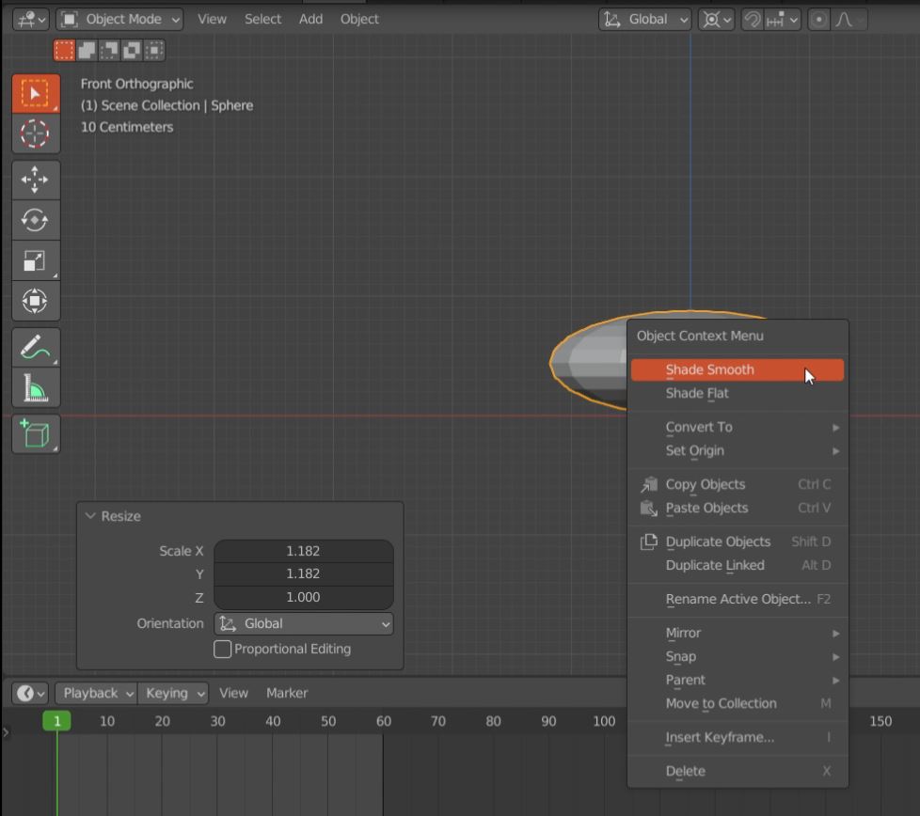The image size is (920, 816).
Task: Click the Scale Z value field
Action: pos(303,596)
